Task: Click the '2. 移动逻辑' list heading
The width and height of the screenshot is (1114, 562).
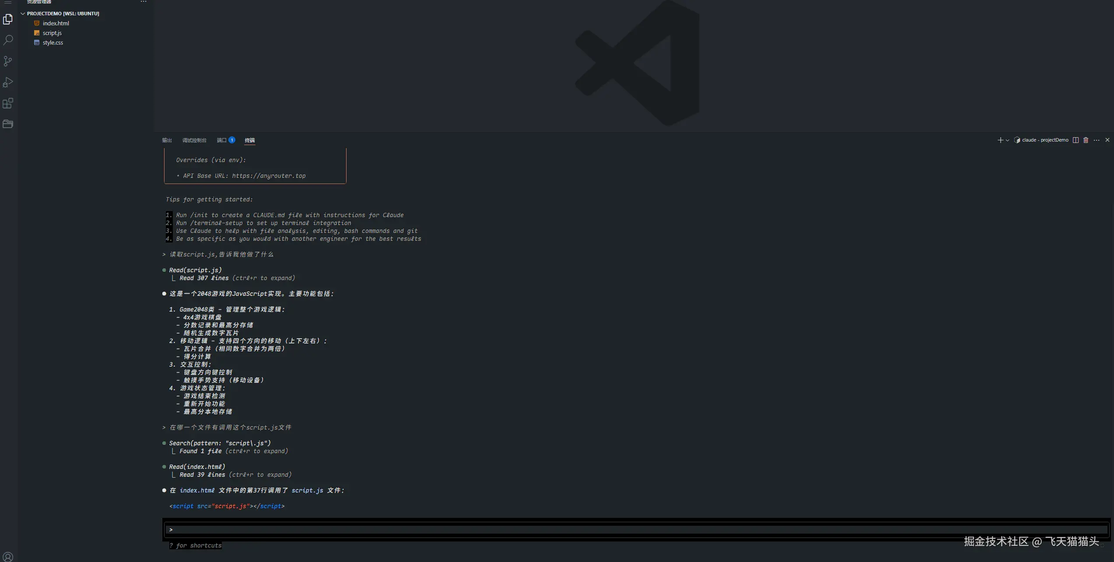Action: coord(248,341)
